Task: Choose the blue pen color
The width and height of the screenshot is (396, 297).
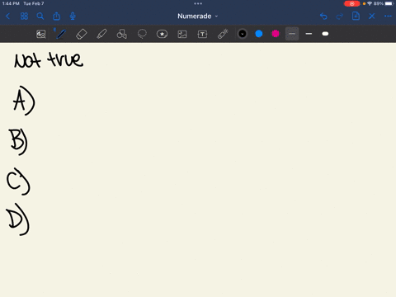Action: tap(259, 34)
